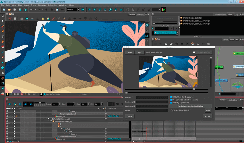Click the Undo arrow icon

(x=32, y=10)
